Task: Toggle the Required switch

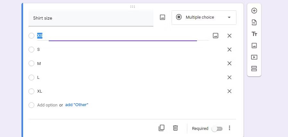Action: click(x=217, y=129)
